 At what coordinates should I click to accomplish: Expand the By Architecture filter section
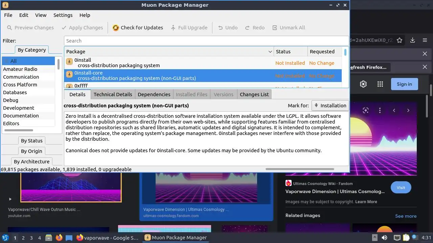click(32, 162)
